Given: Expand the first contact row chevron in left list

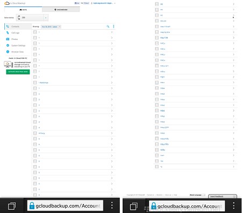Looking at the screenshot, I should pyautogui.click(x=112, y=32).
